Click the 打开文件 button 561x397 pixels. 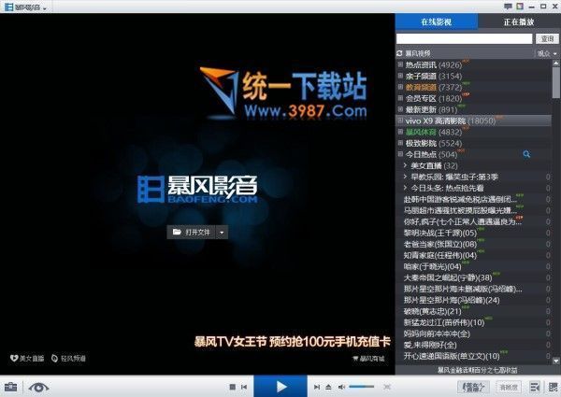point(191,233)
